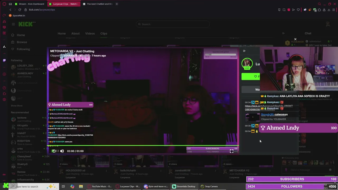Collapse the Chat panel with arrow icon
Viewport: 338px width, 190px height.
click(283, 34)
